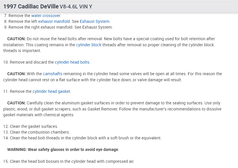Click the safety glasses WARNING text
238x168 pixels.
click(63, 149)
